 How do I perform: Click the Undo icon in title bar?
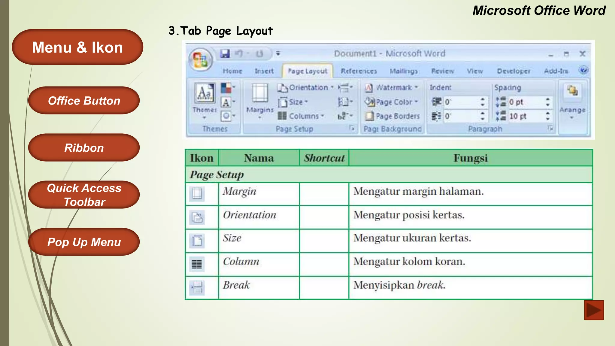coord(239,54)
